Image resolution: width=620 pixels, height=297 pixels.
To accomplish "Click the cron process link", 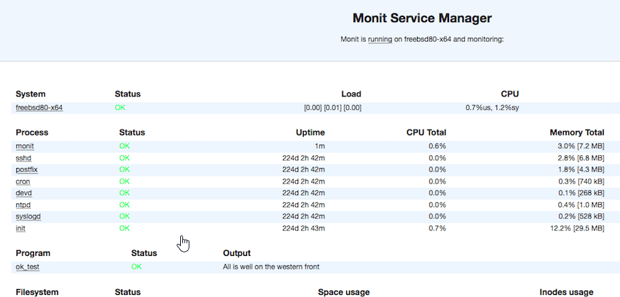I will 23,181.
